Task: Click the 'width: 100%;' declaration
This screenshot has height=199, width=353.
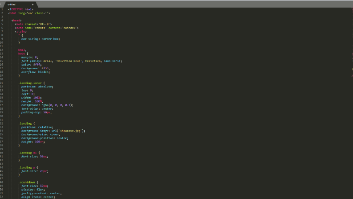Action: (32, 98)
